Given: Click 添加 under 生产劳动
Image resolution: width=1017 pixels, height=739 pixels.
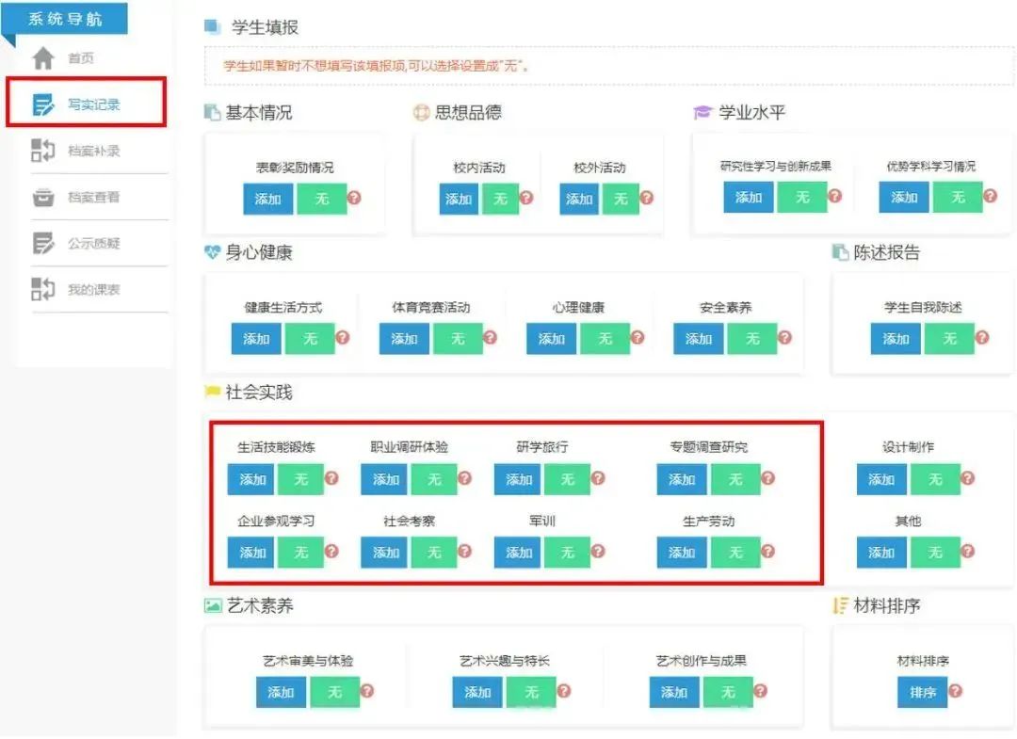Looking at the screenshot, I should [681, 553].
